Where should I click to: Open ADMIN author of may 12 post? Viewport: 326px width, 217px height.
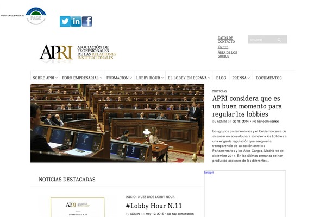(135, 214)
